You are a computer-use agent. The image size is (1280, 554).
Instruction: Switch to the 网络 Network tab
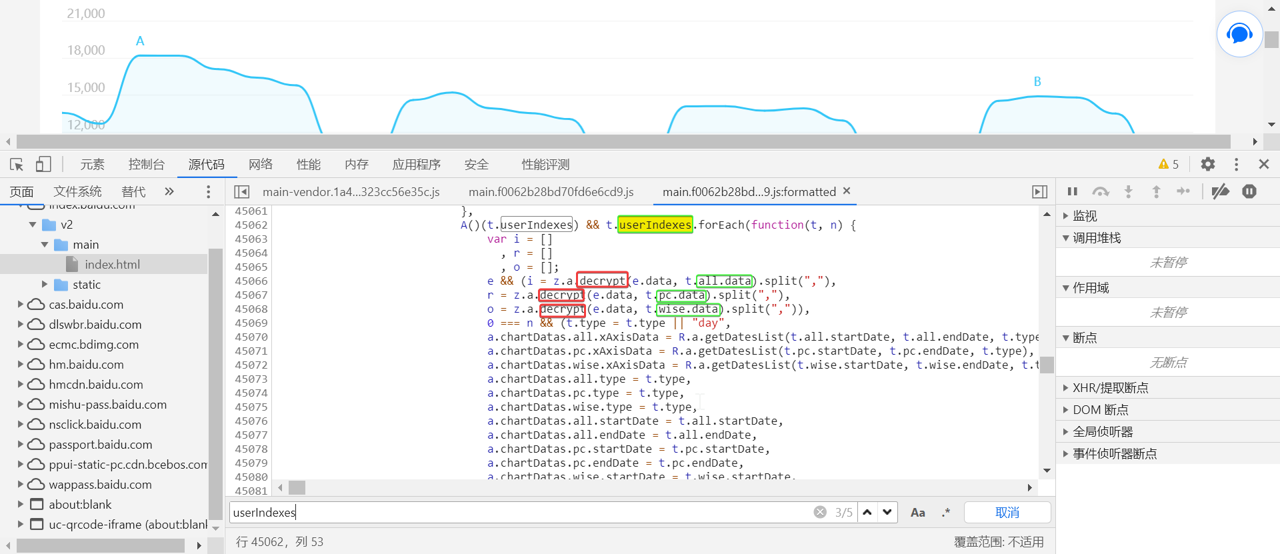pyautogui.click(x=261, y=164)
